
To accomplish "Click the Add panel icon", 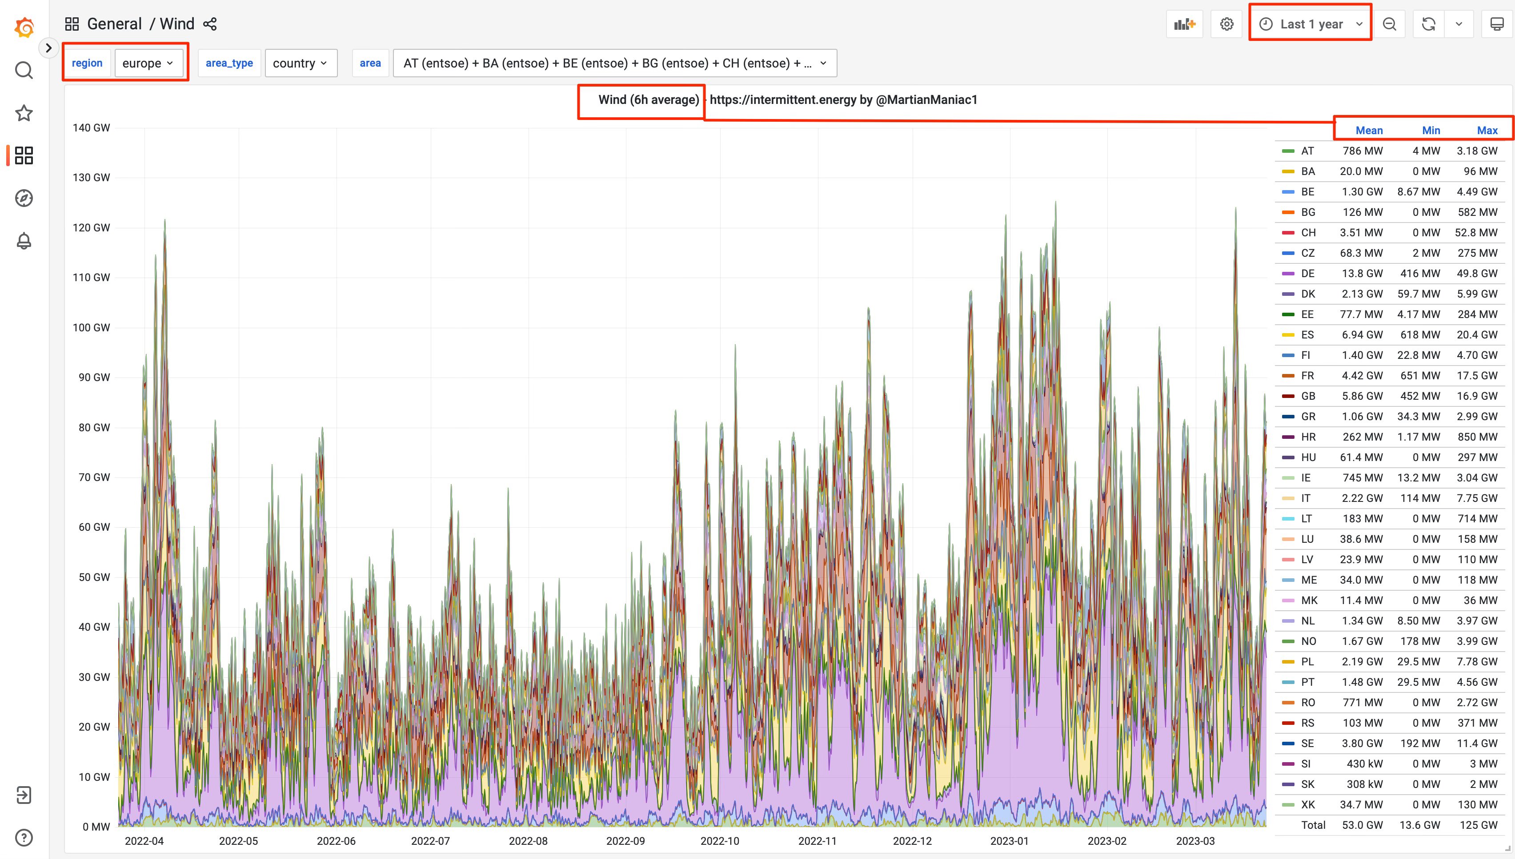I will coord(1184,24).
